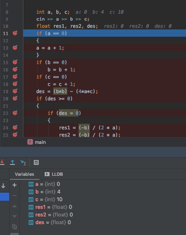This screenshot has width=186, height=235.
Task: Select variable res1 = {float} 0
Action: click(50, 207)
